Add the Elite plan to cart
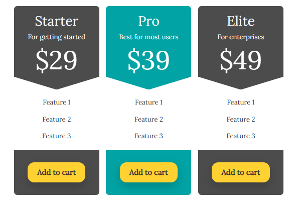Image resolution: width=301 pixels, height=201 pixels. [x=241, y=172]
